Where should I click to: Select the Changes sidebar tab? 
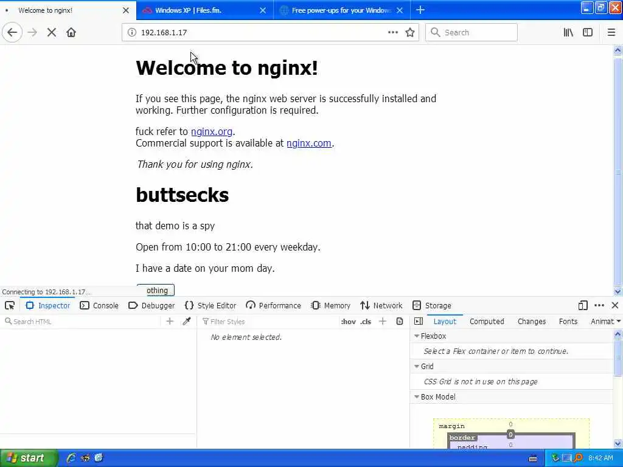pos(532,321)
